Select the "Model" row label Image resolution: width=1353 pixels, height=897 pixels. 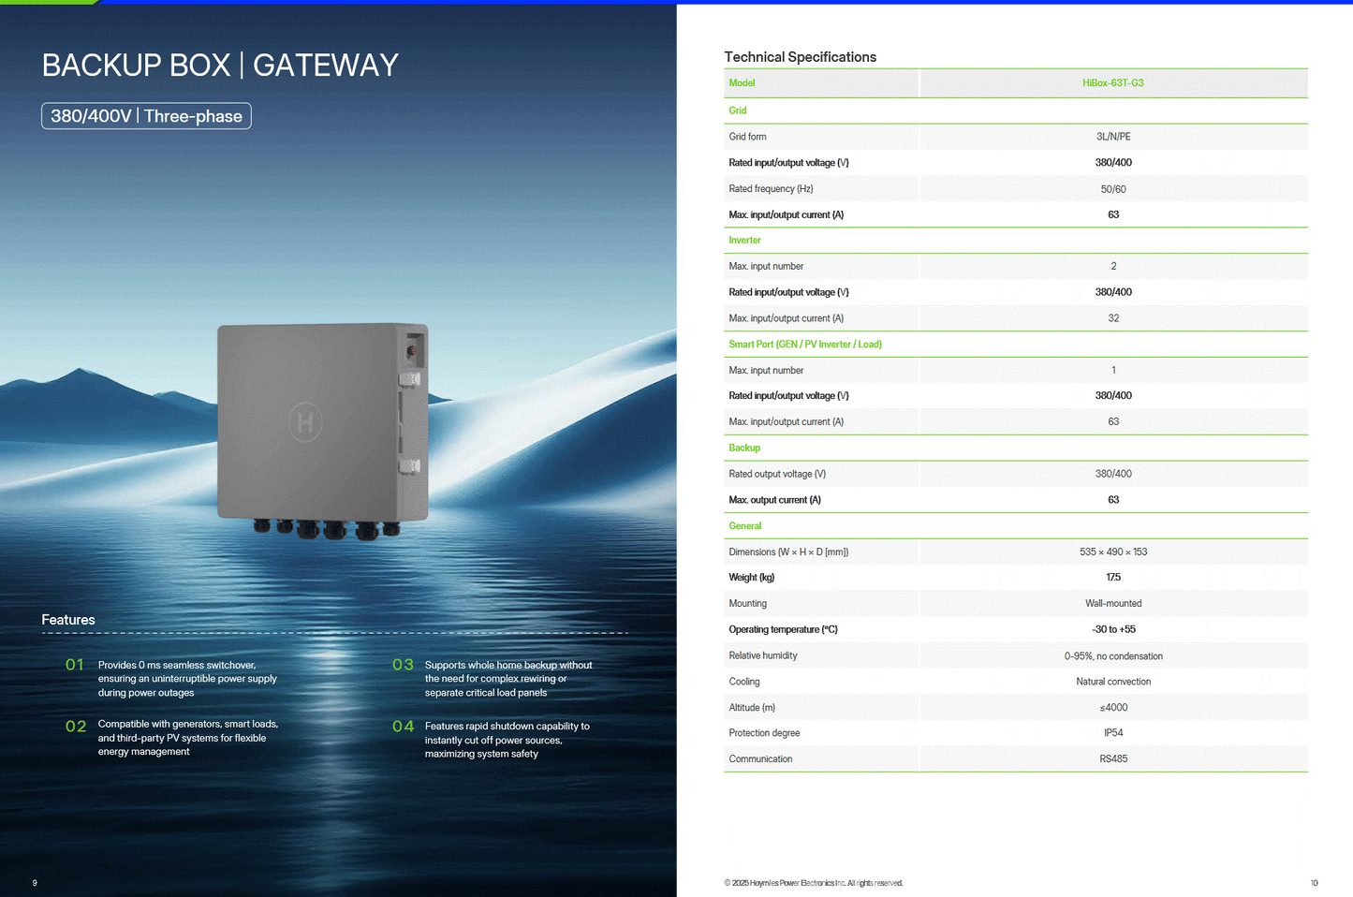coord(742,83)
